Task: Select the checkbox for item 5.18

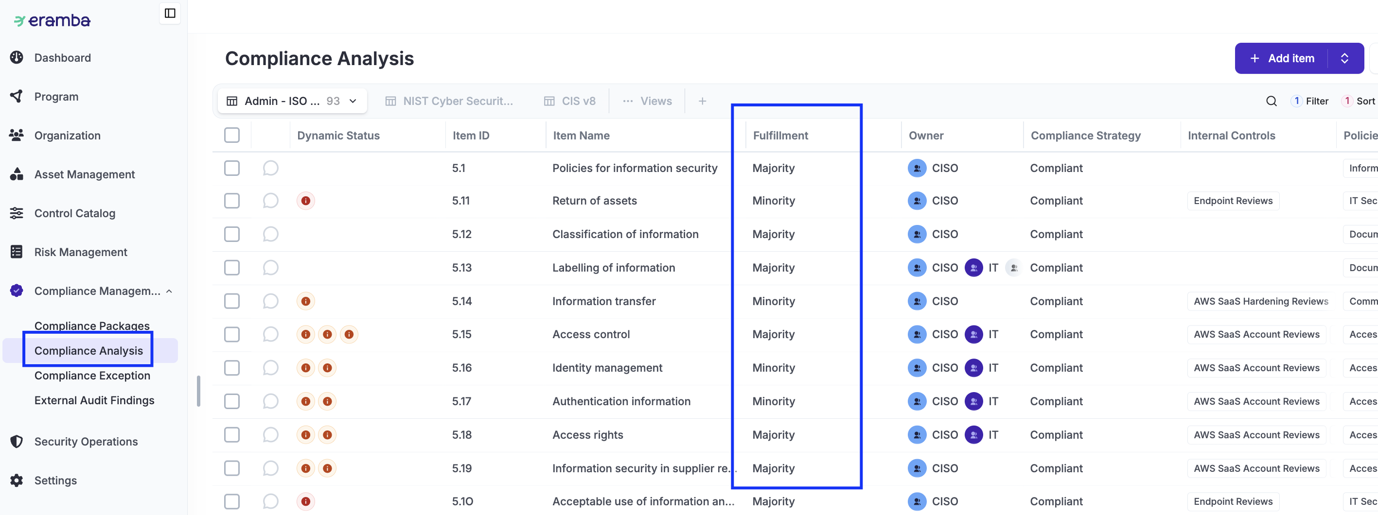Action: point(231,435)
